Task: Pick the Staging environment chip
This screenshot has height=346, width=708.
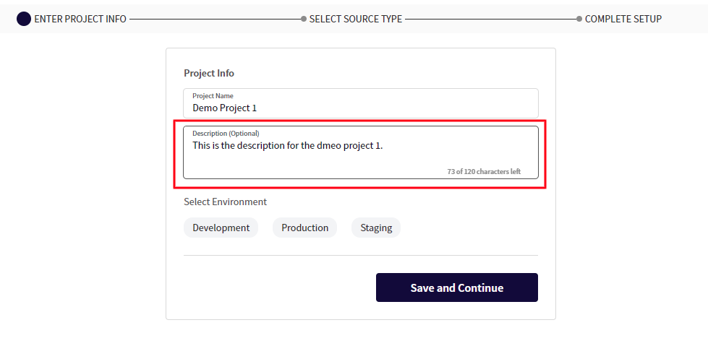Action: pos(376,228)
